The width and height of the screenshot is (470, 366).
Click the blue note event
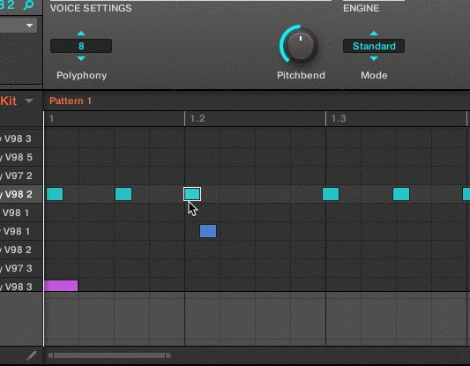[208, 231]
